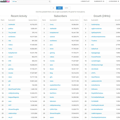Open info icon beside Music
This screenshot has width=120, height=120.
point(48,69)
